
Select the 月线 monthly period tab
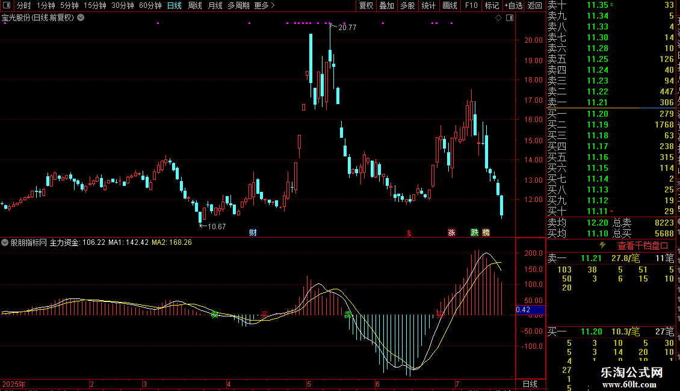[x=215, y=5]
